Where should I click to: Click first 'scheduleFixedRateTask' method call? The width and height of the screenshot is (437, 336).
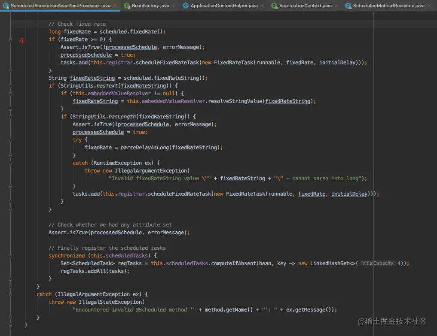click(167, 63)
